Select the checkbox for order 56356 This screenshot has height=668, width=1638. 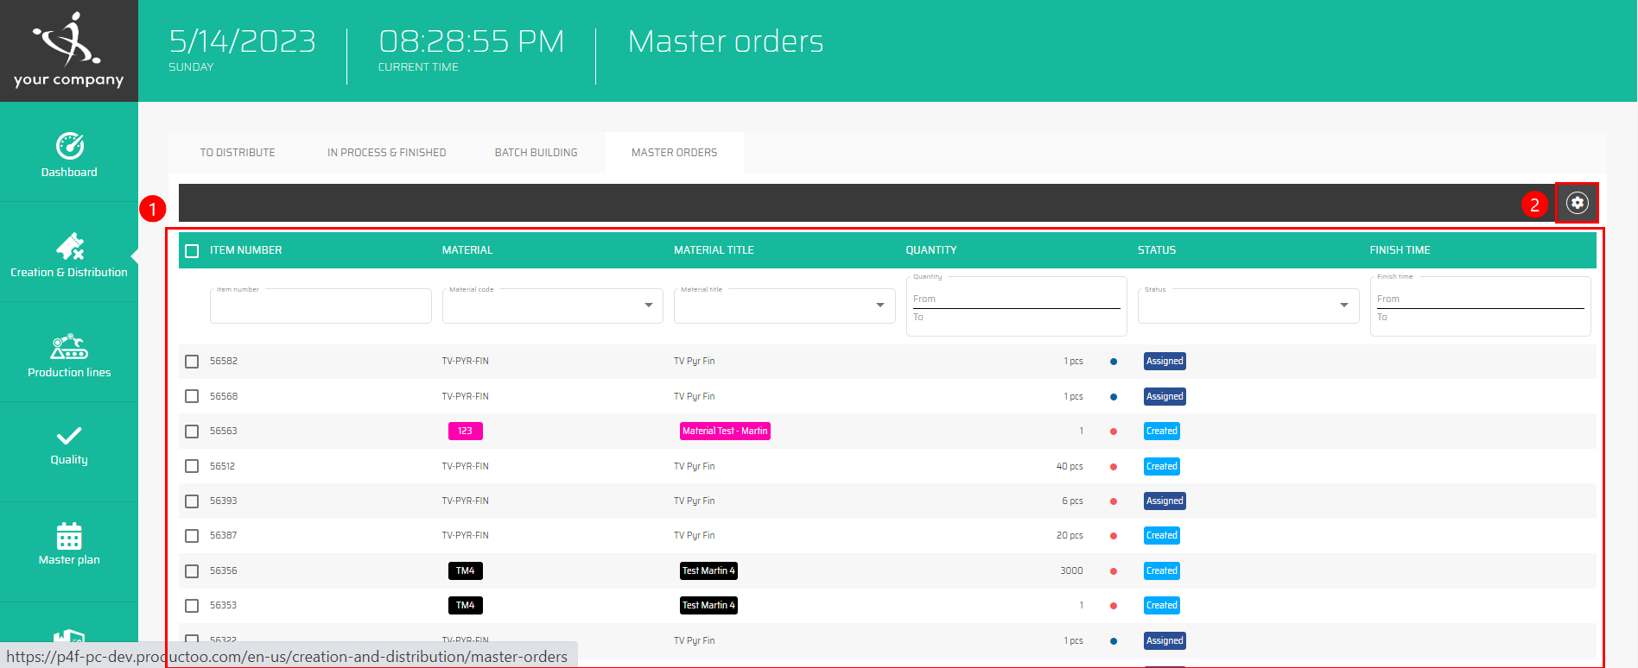click(192, 571)
